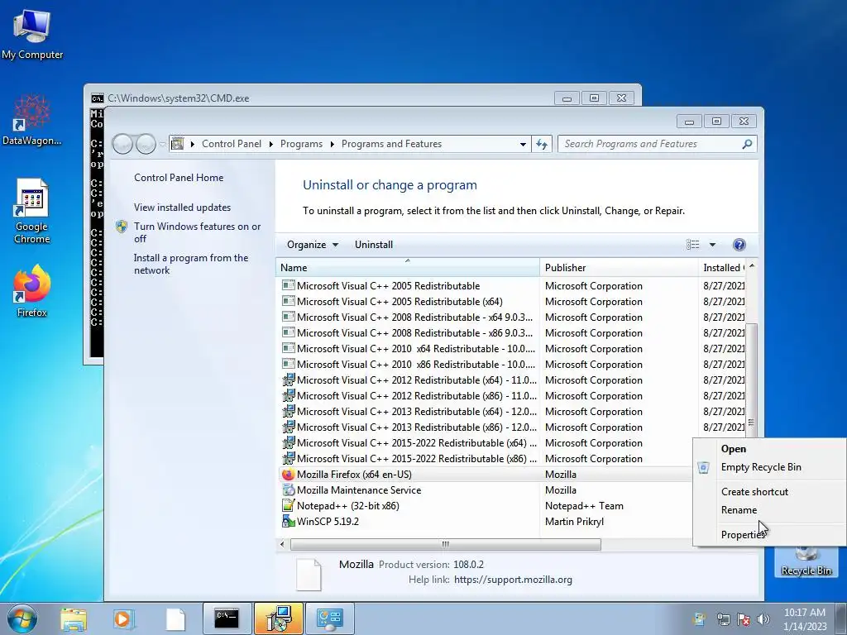The height and width of the screenshot is (635, 847).
Task: Launch Windows Media Player from taskbar
Action: coord(123,619)
